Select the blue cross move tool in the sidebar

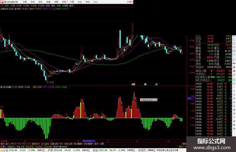[234, 71]
